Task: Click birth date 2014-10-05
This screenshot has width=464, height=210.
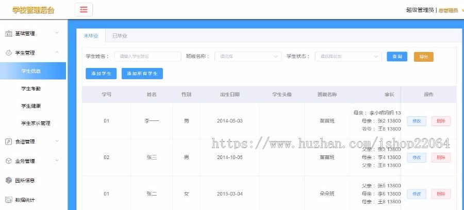Action: click(x=229, y=157)
